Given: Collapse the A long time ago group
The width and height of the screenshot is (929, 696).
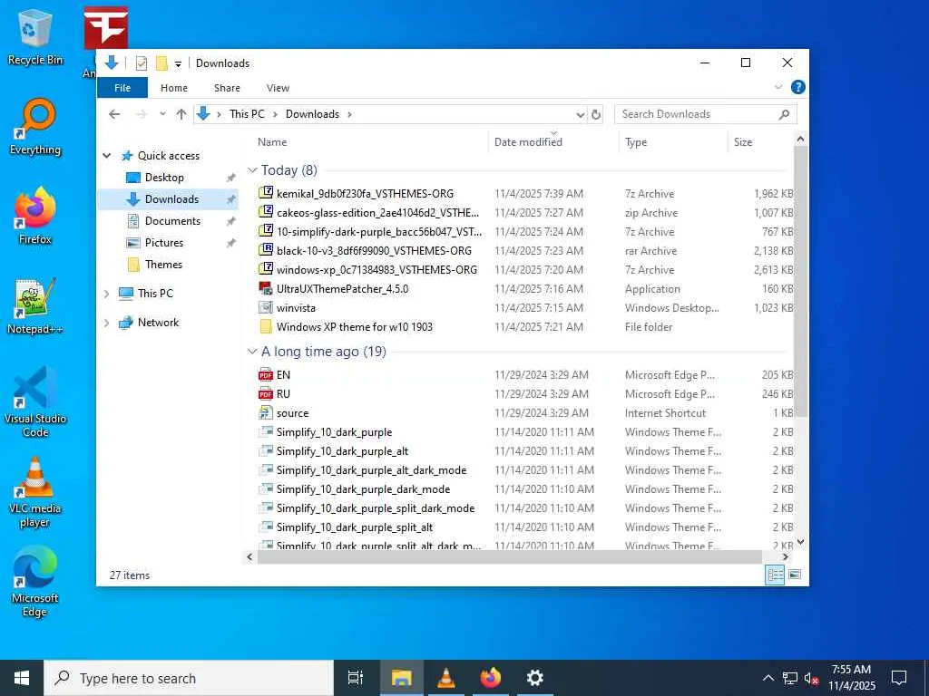Looking at the screenshot, I should click(x=252, y=352).
